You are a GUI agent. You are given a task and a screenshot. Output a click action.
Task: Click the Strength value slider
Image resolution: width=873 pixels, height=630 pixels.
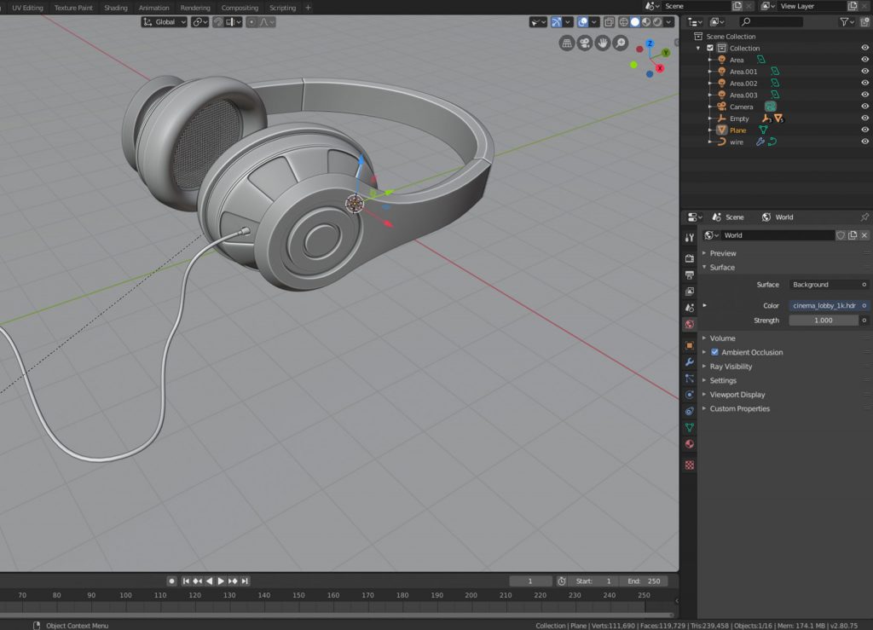tap(824, 321)
